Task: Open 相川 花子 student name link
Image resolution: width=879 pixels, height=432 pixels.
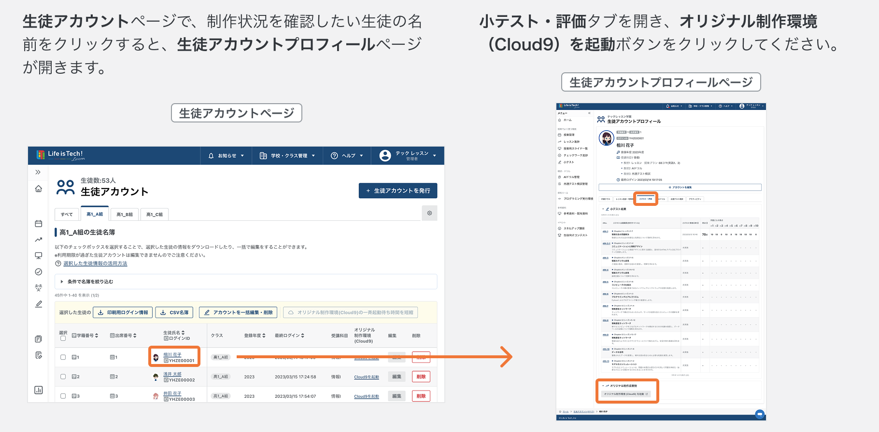Action: pos(172,355)
